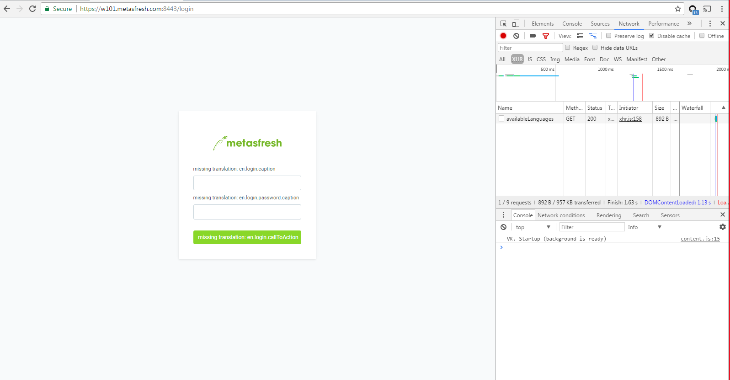The height and width of the screenshot is (380, 730).
Task: Enable the Offline checkbox
Action: 702,36
